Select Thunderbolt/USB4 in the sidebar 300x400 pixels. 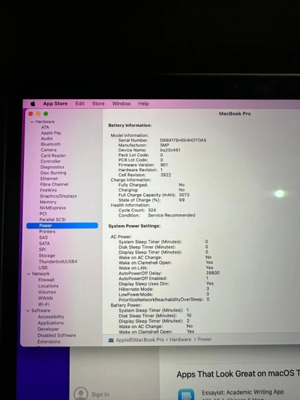click(x=58, y=261)
